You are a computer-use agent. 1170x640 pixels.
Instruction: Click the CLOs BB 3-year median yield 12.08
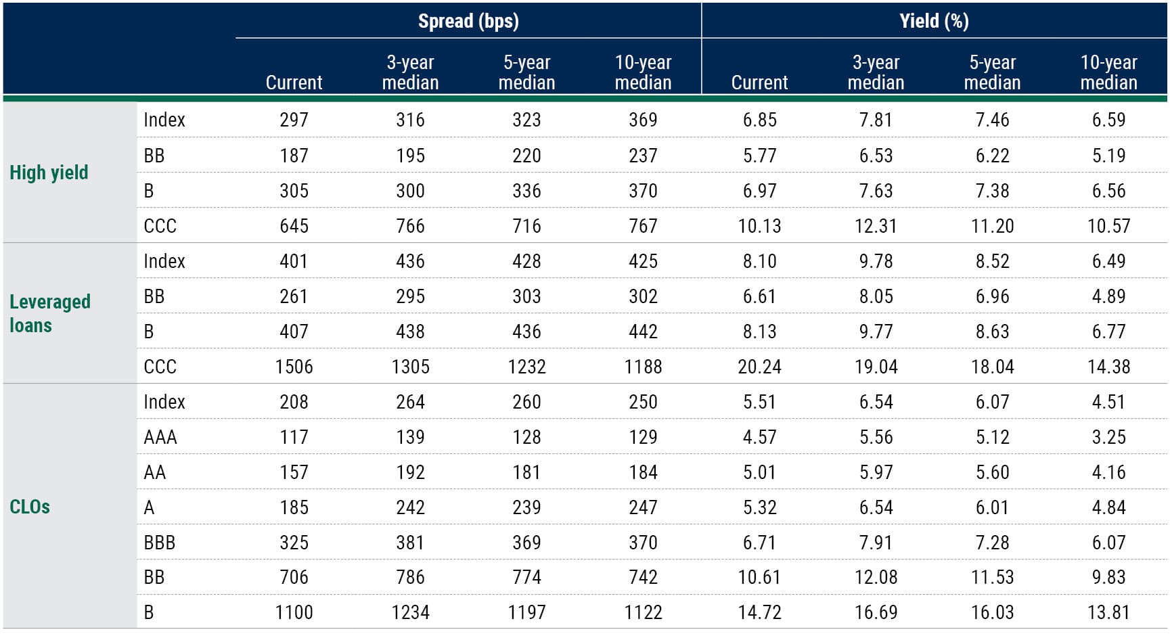coord(876,577)
